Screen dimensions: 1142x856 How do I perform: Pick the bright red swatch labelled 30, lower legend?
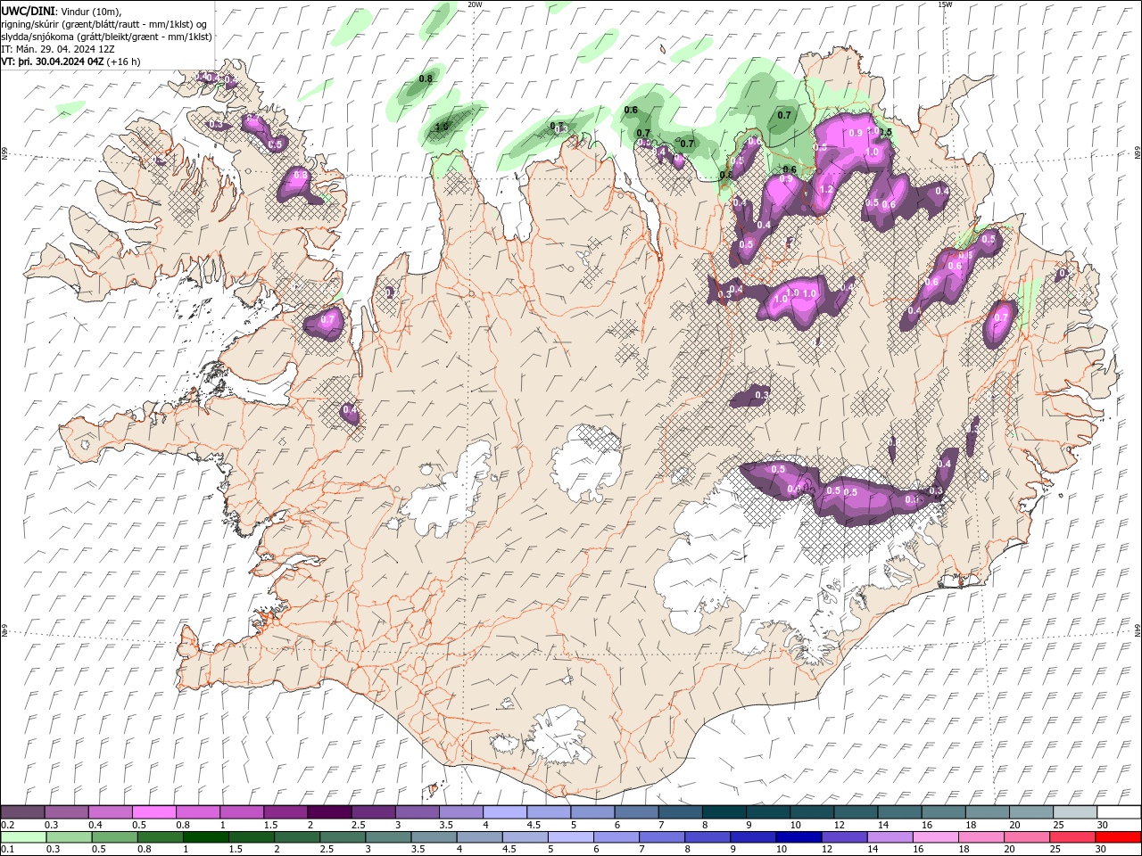click(x=1118, y=837)
